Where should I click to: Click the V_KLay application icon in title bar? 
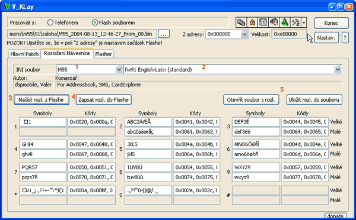[7, 7]
